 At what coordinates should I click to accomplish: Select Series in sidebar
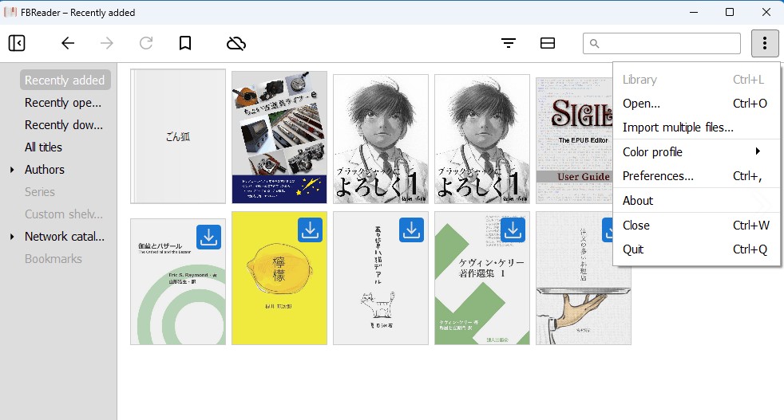(40, 192)
